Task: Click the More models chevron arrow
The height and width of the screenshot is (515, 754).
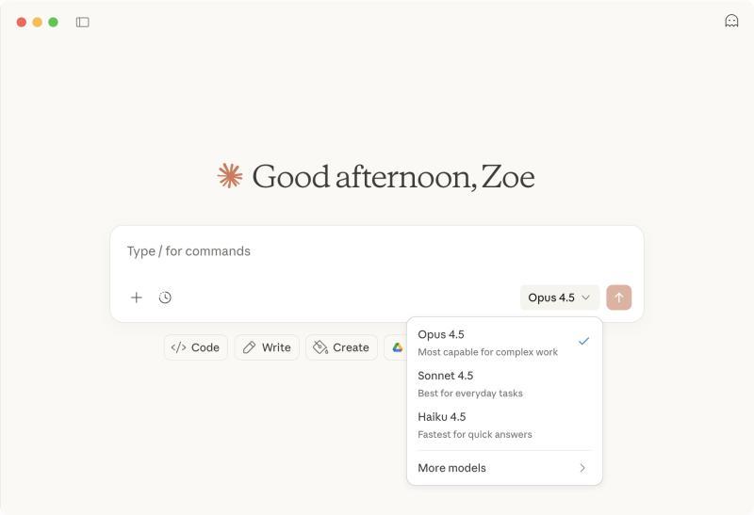Action: tap(582, 468)
